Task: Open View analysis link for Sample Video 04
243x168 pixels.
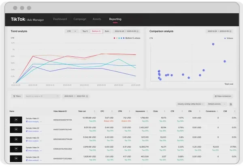Action: tap(33, 151)
